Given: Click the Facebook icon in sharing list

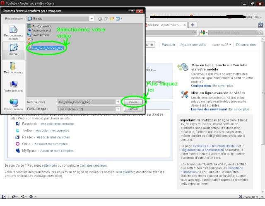Looking at the screenshot, I should (17, 124).
